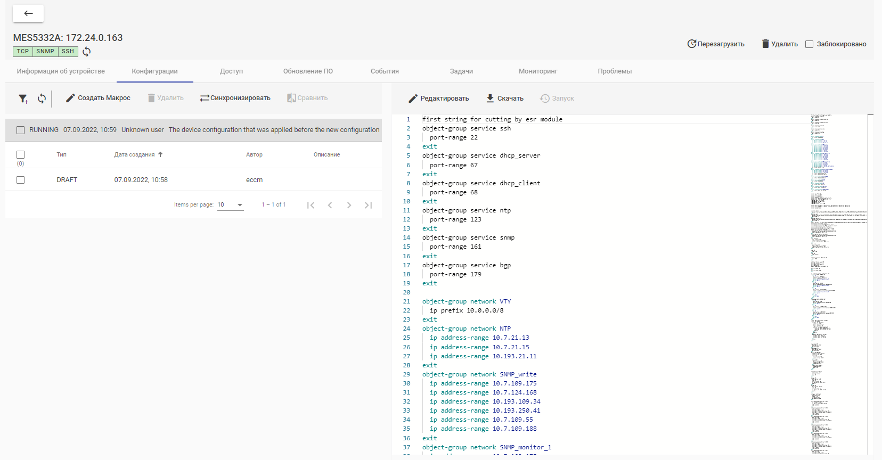Click the back arrow button
Screen dimensions: 882x460
28,14
